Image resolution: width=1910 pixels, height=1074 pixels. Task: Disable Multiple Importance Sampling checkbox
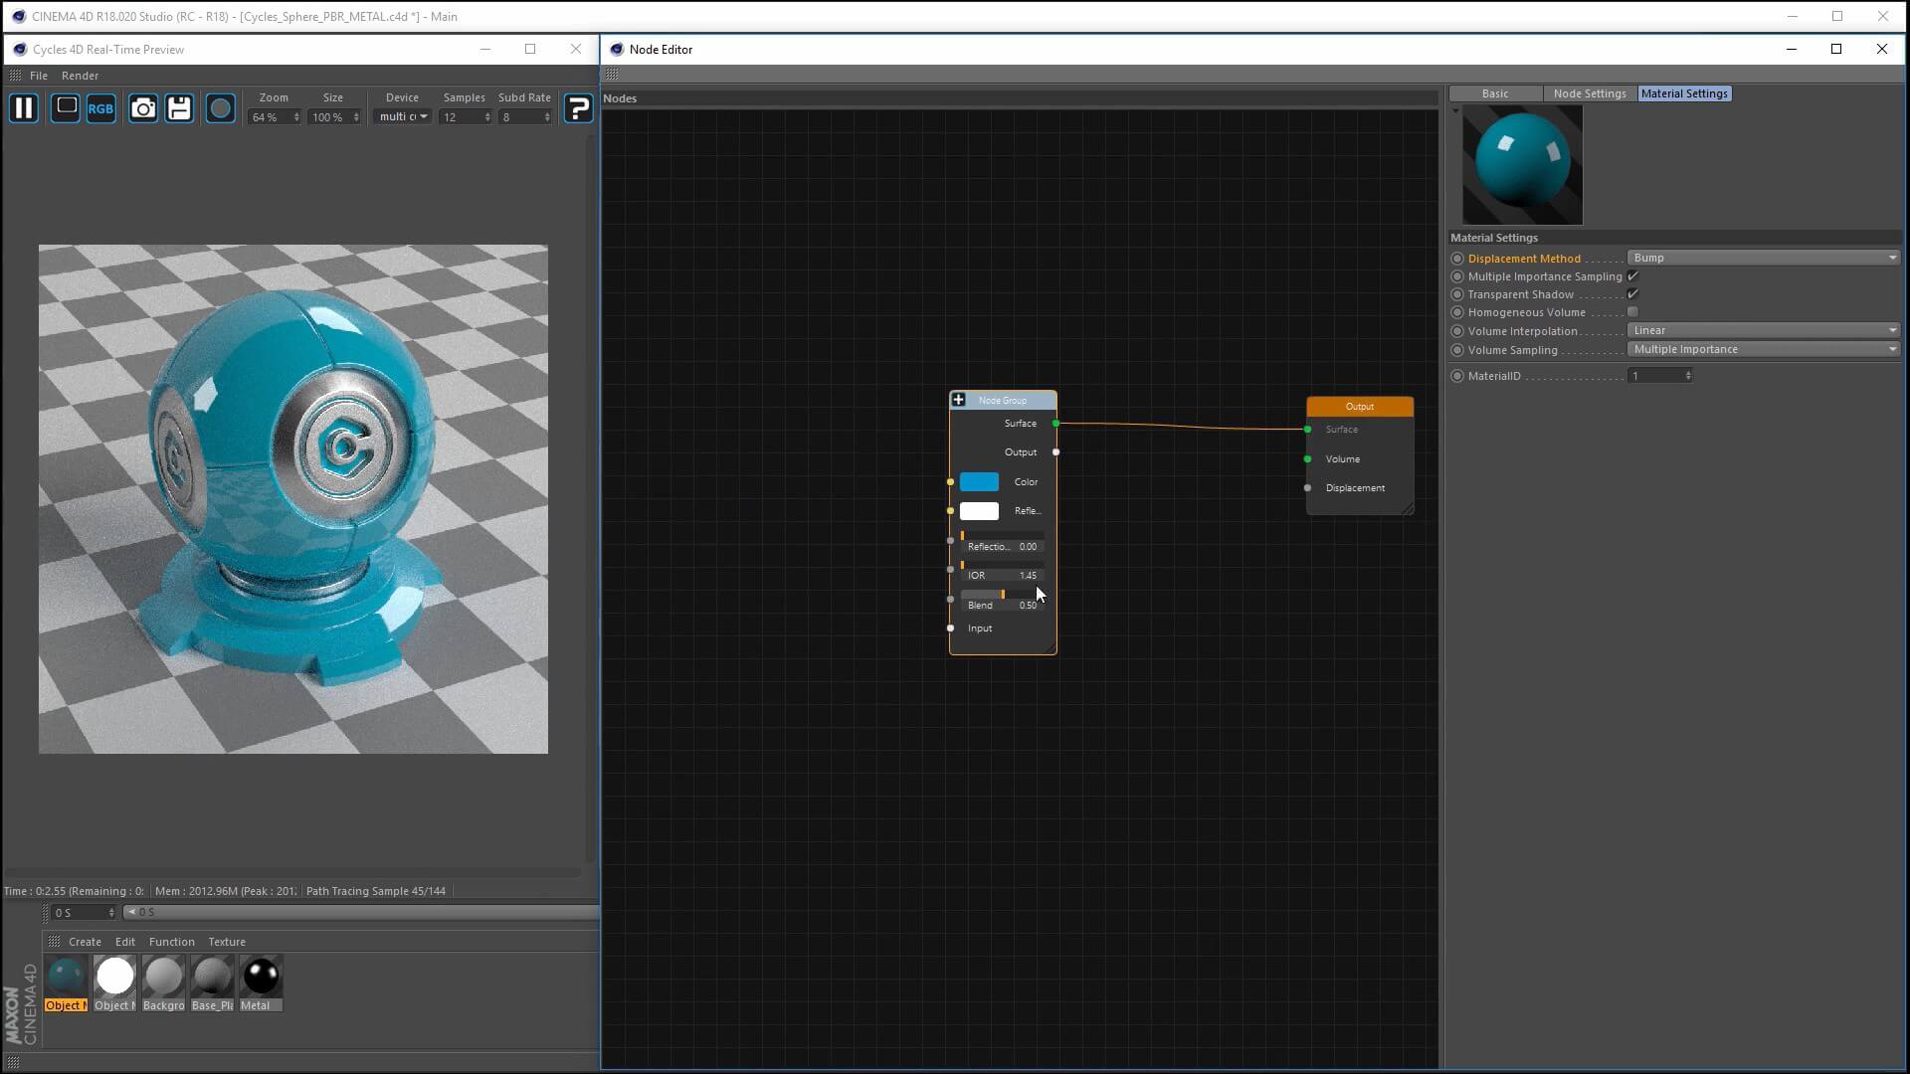(x=1632, y=276)
